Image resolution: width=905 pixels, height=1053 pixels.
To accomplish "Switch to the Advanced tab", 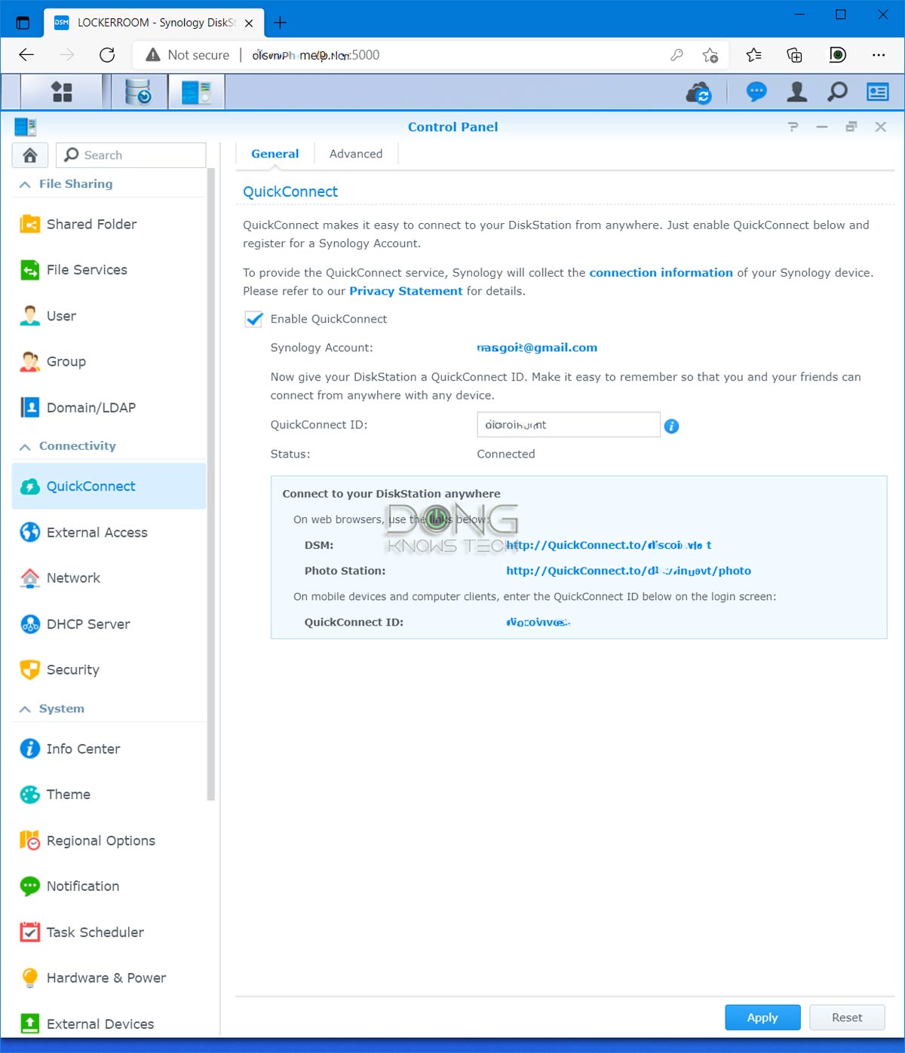I will tap(356, 154).
